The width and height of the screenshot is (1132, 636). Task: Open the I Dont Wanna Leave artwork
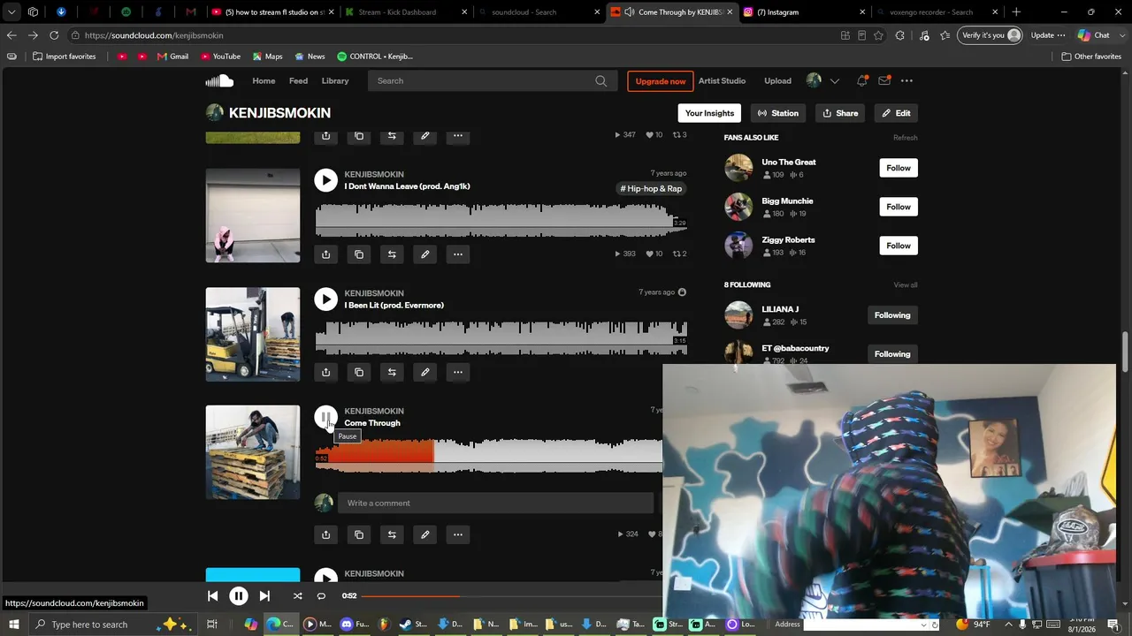[x=253, y=216]
